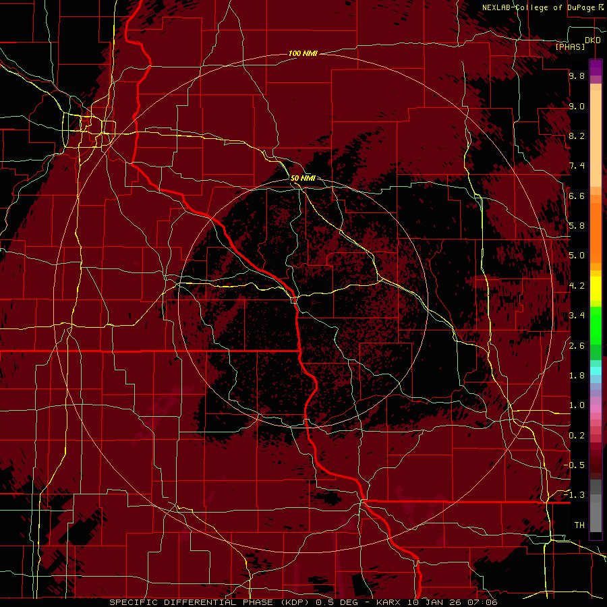Click the 7.4 value on the scale
607x607 pixels.
click(x=577, y=166)
